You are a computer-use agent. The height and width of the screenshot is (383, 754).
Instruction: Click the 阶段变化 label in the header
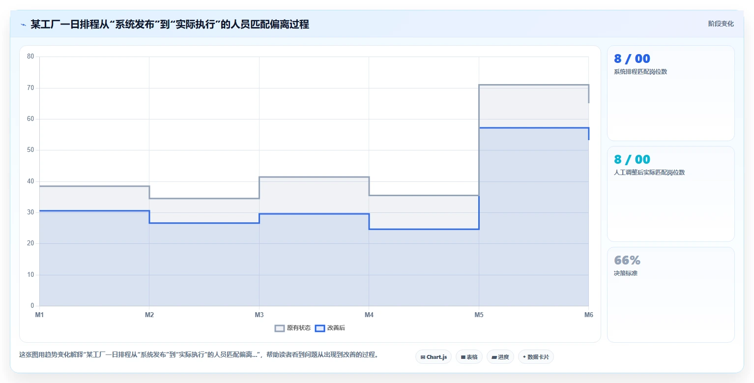pyautogui.click(x=721, y=24)
